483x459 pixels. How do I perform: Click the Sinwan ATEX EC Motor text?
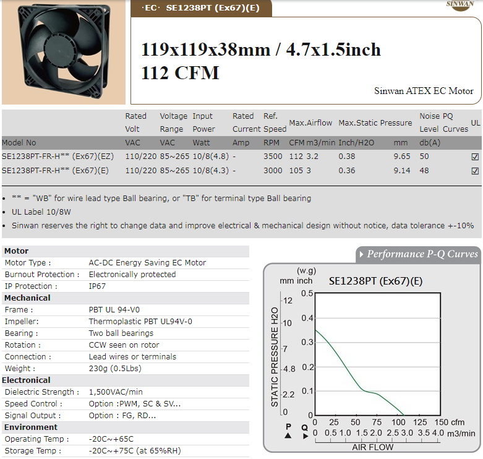point(424,91)
